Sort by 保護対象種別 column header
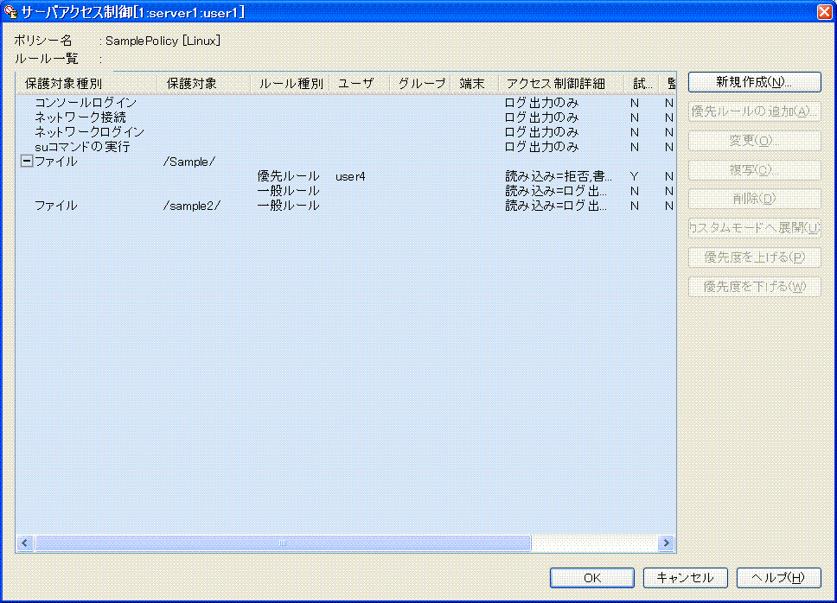The image size is (837, 603). pos(86,84)
